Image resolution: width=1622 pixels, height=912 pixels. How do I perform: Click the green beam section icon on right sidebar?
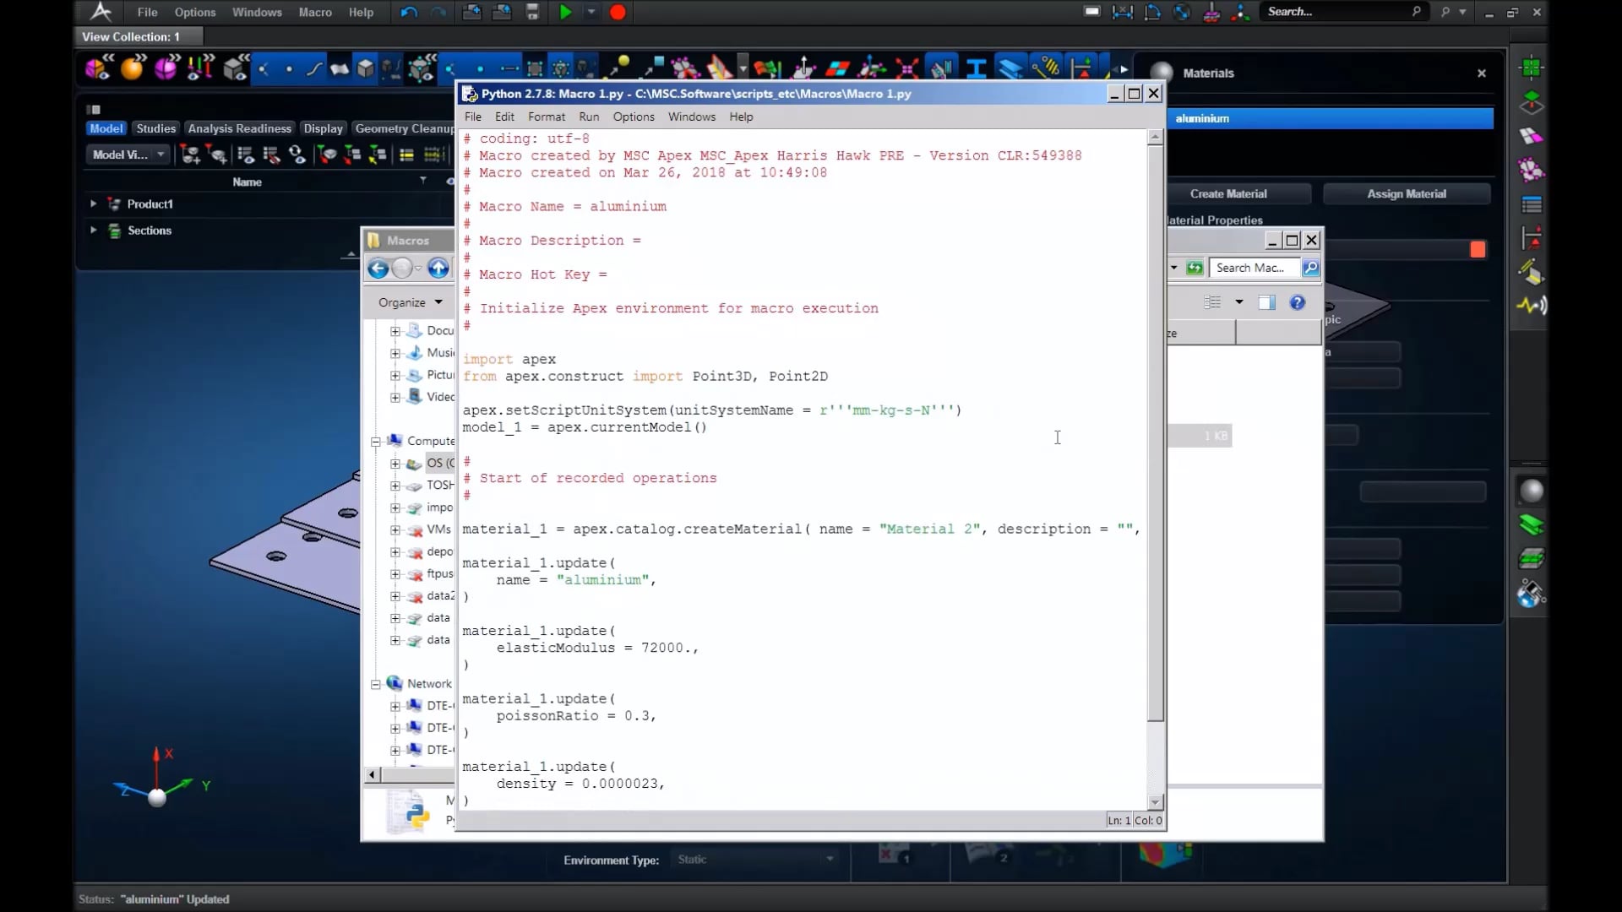pos(1532,524)
